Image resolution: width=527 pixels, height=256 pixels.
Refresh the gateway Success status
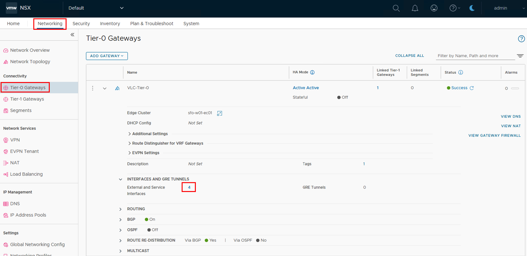pos(472,88)
